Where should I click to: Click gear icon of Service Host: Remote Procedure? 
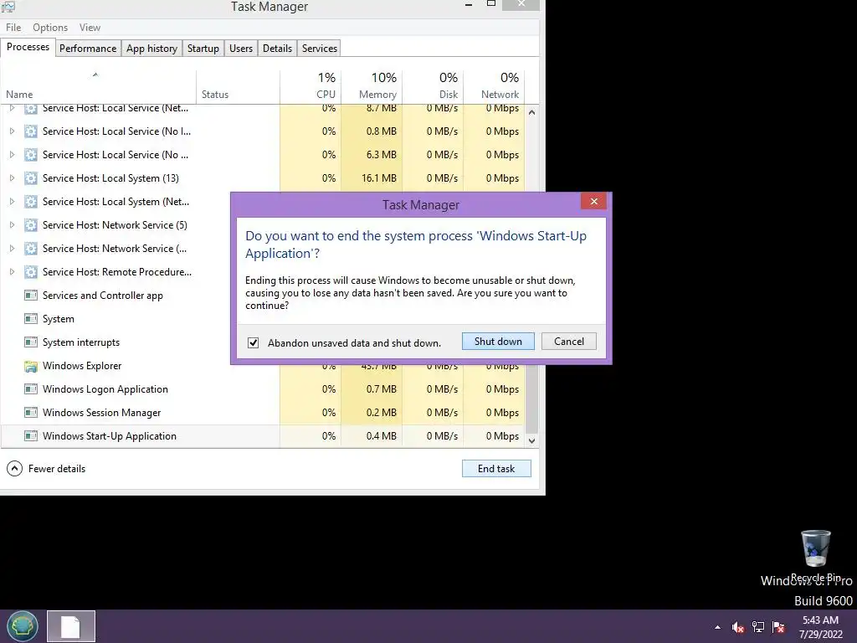click(x=31, y=272)
